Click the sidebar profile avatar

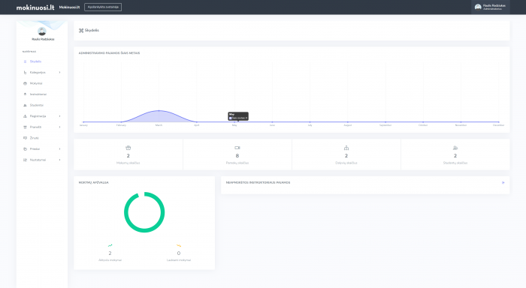click(x=42, y=31)
